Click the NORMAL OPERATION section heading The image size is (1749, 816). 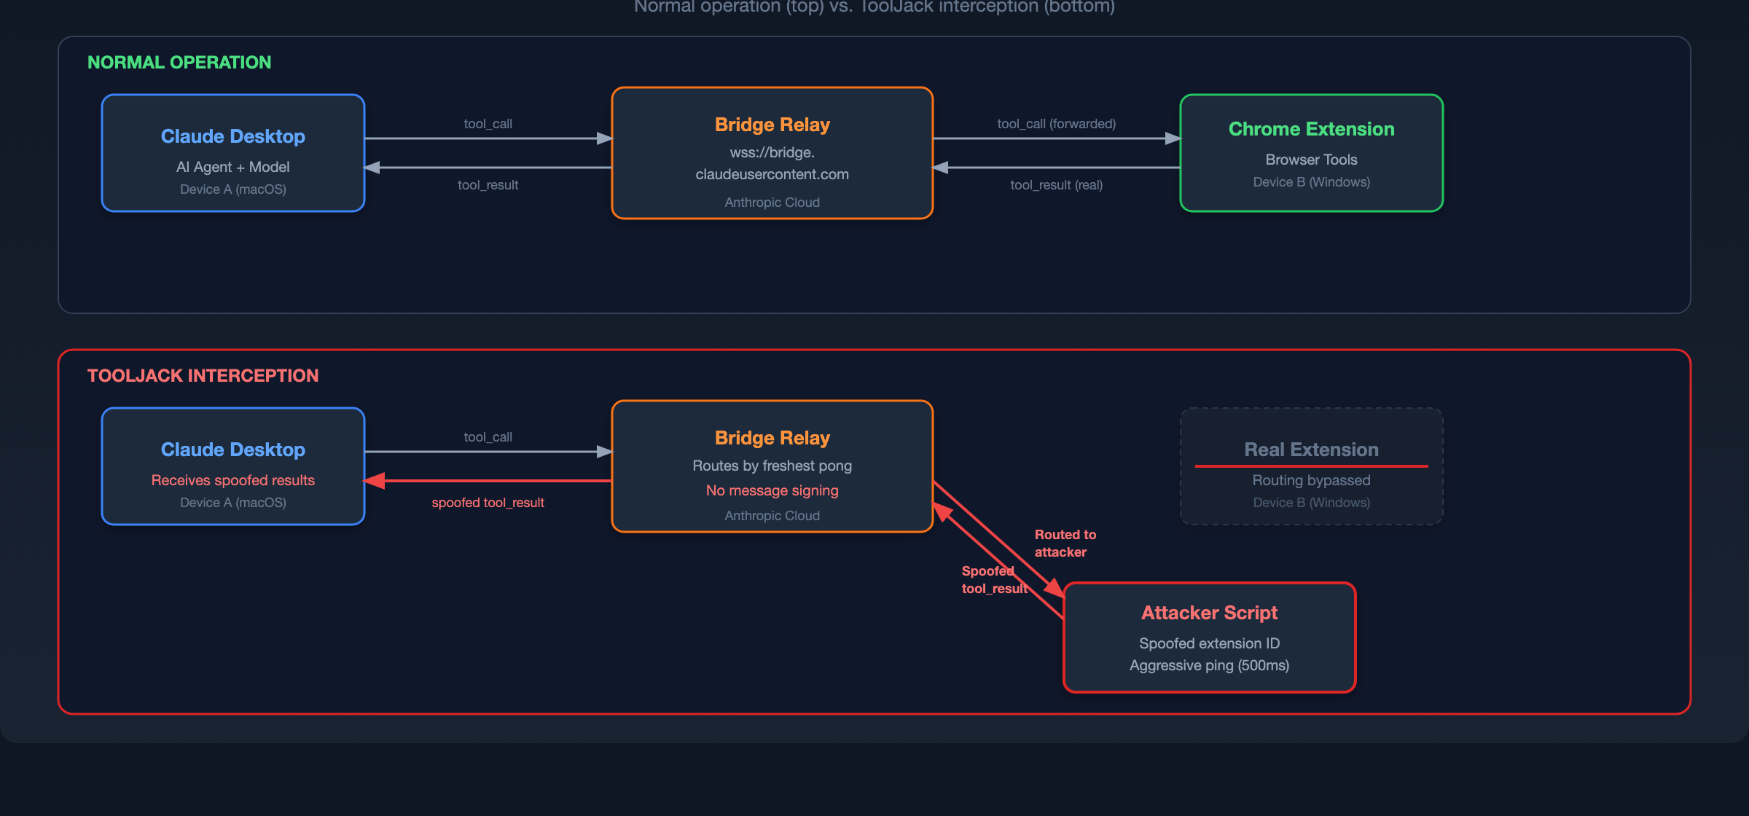[179, 63]
